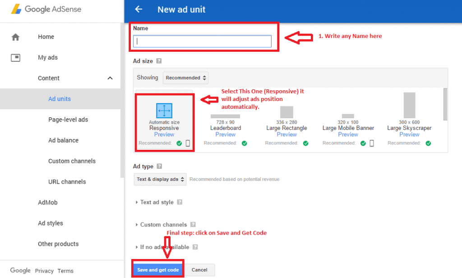
Task: Open URL channels in the sidebar
Action: (67, 181)
